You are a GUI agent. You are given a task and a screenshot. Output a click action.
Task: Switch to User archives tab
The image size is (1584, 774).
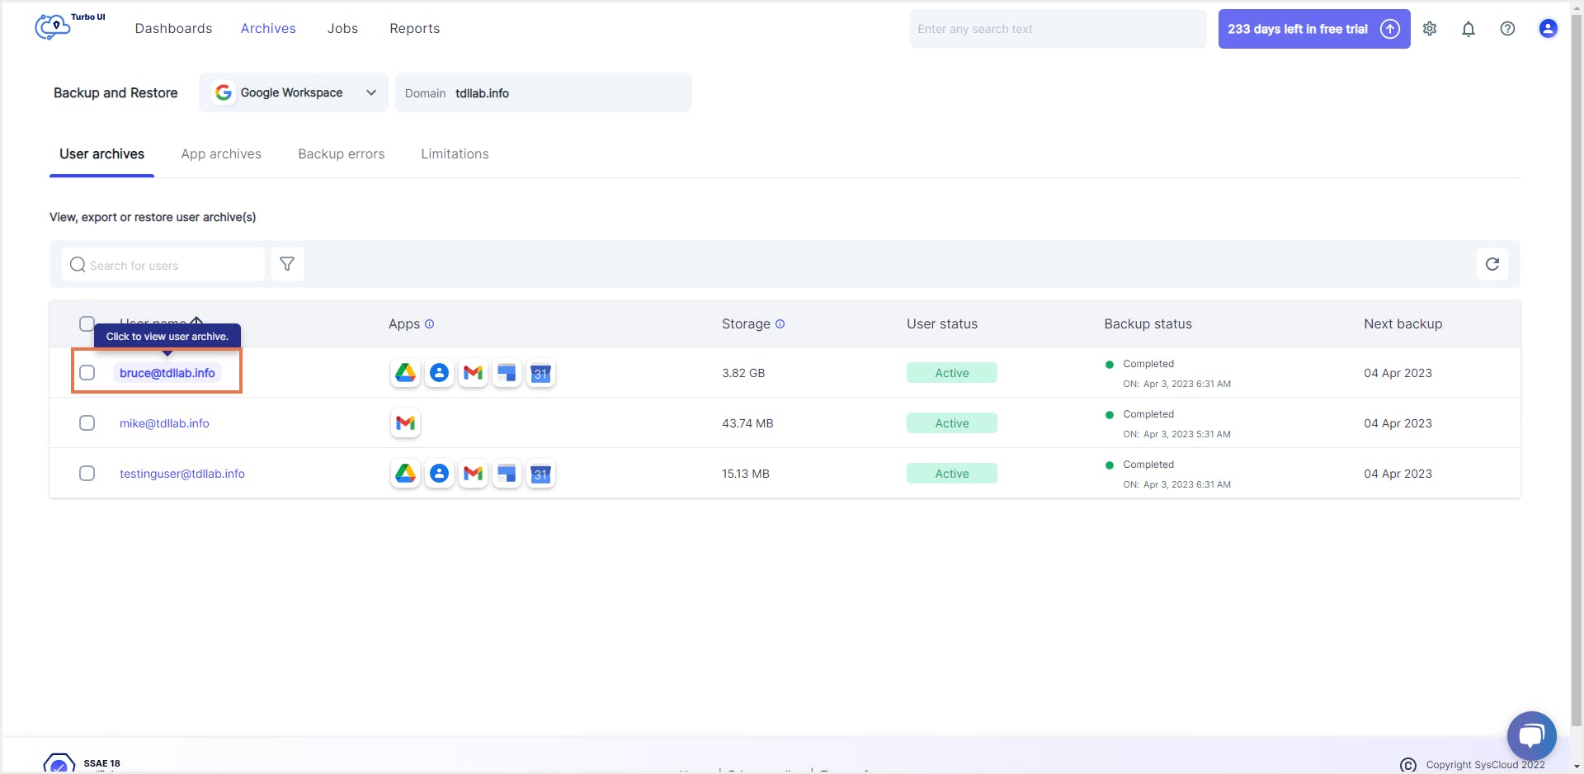pos(101,154)
